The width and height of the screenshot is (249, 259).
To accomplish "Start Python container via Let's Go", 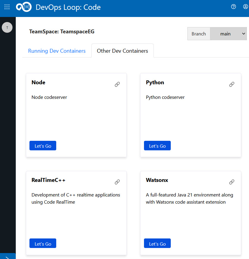I will (157, 146).
